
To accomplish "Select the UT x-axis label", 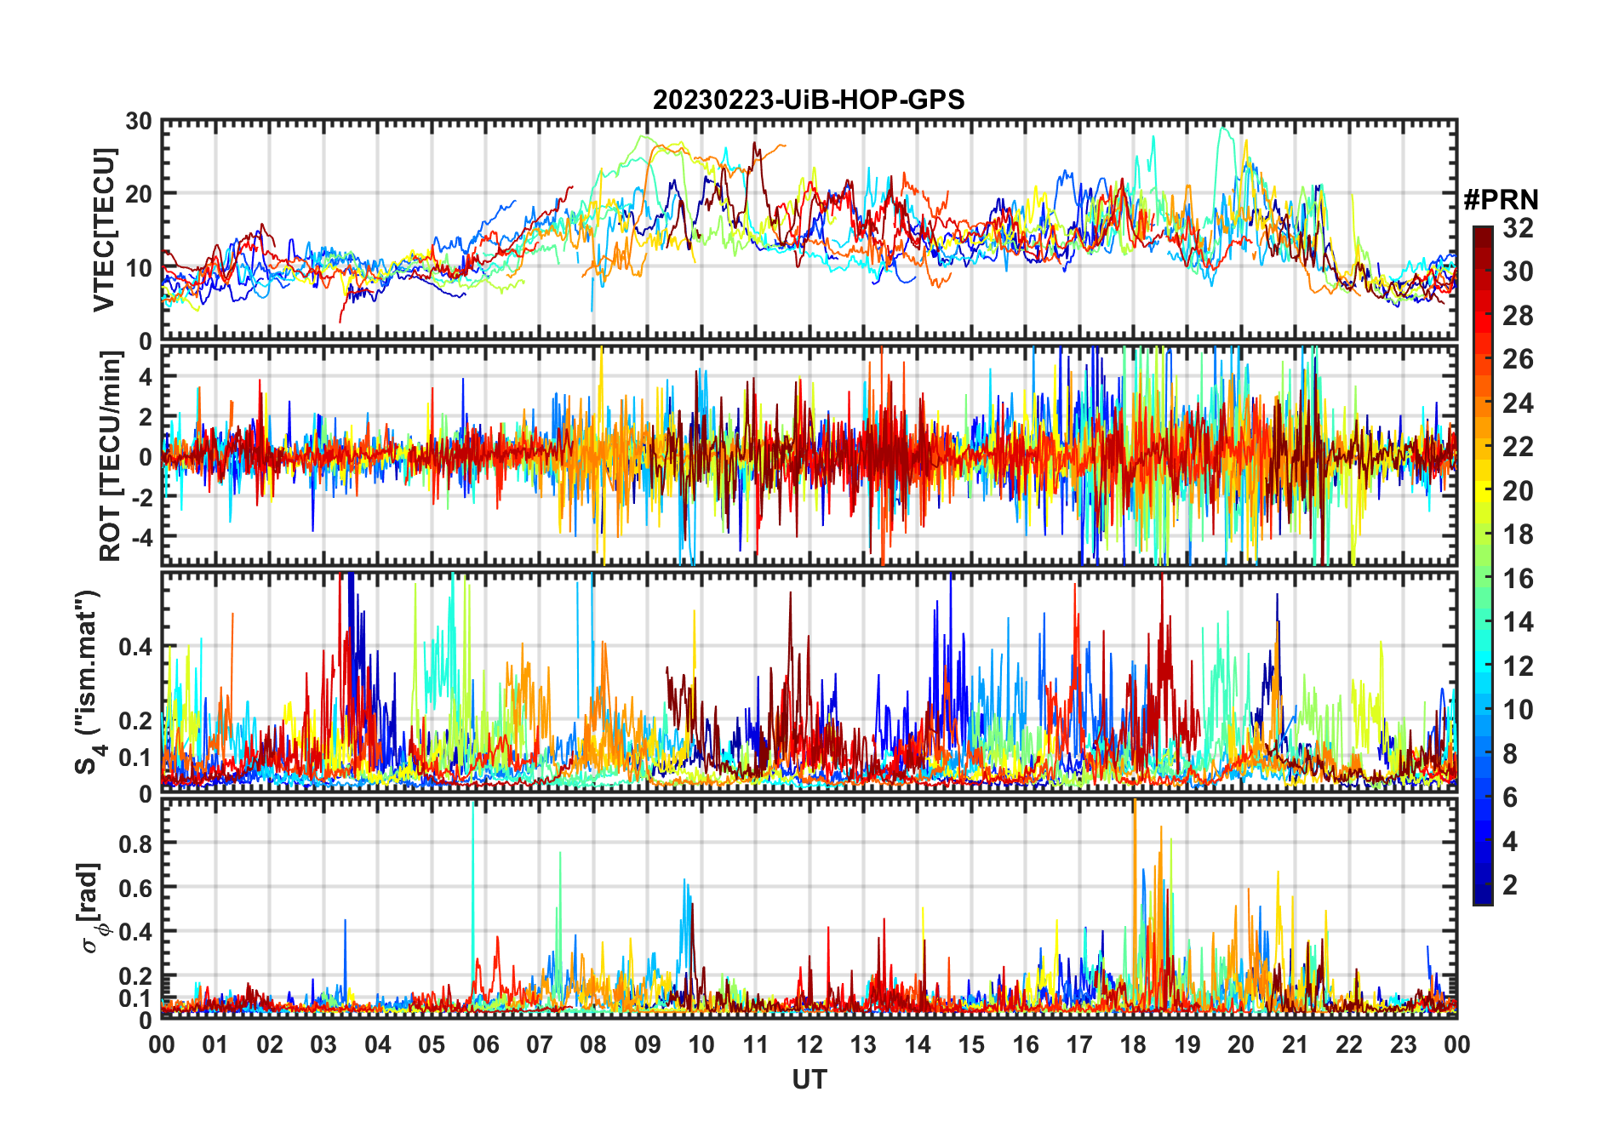I will [x=809, y=1079].
